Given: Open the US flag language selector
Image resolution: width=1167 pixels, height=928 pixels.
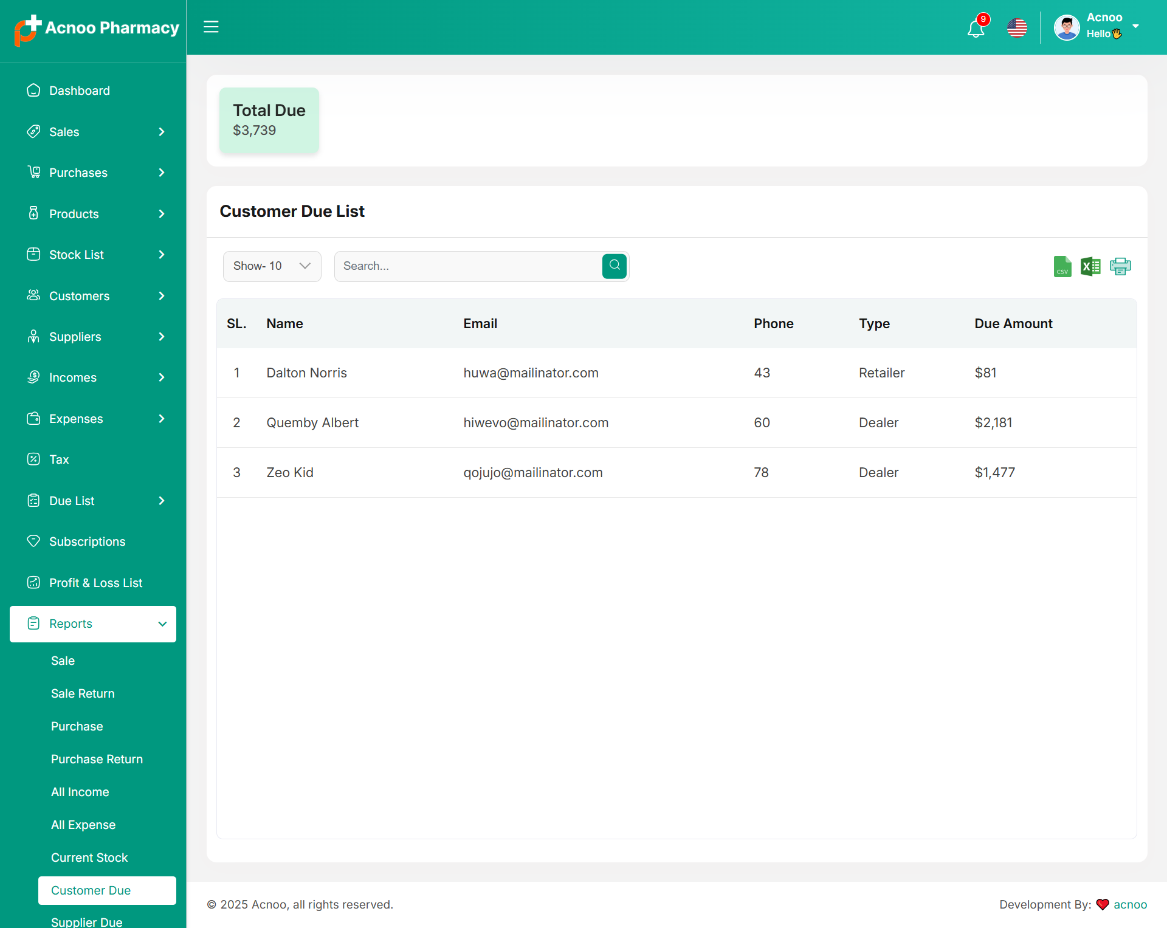Looking at the screenshot, I should pyautogui.click(x=1017, y=28).
